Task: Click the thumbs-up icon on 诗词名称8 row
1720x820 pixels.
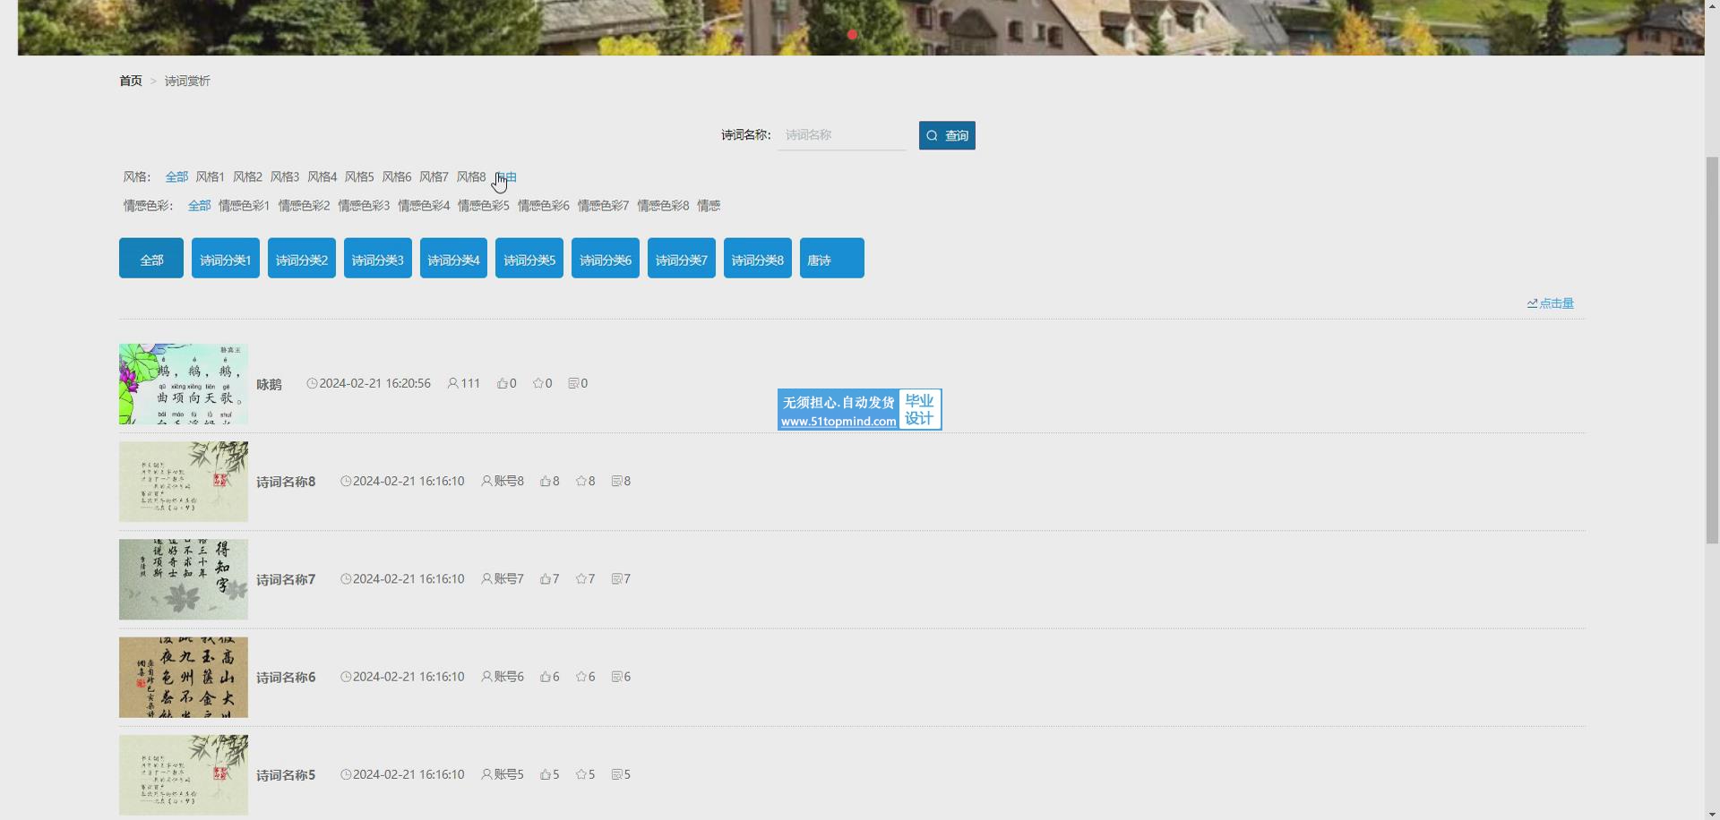Action: point(545,482)
